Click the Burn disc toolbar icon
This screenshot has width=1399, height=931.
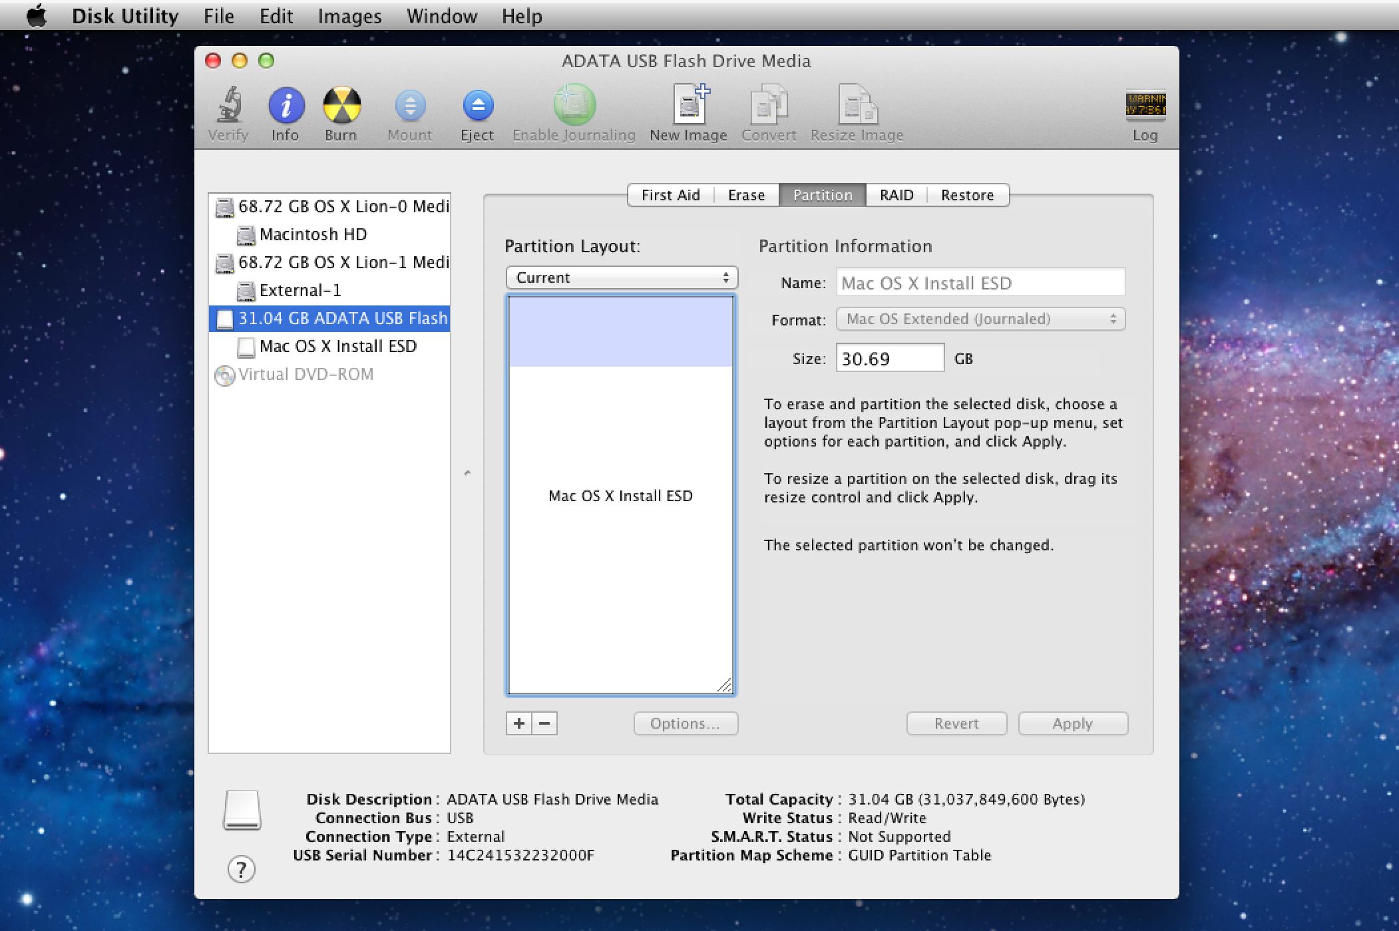click(x=341, y=105)
